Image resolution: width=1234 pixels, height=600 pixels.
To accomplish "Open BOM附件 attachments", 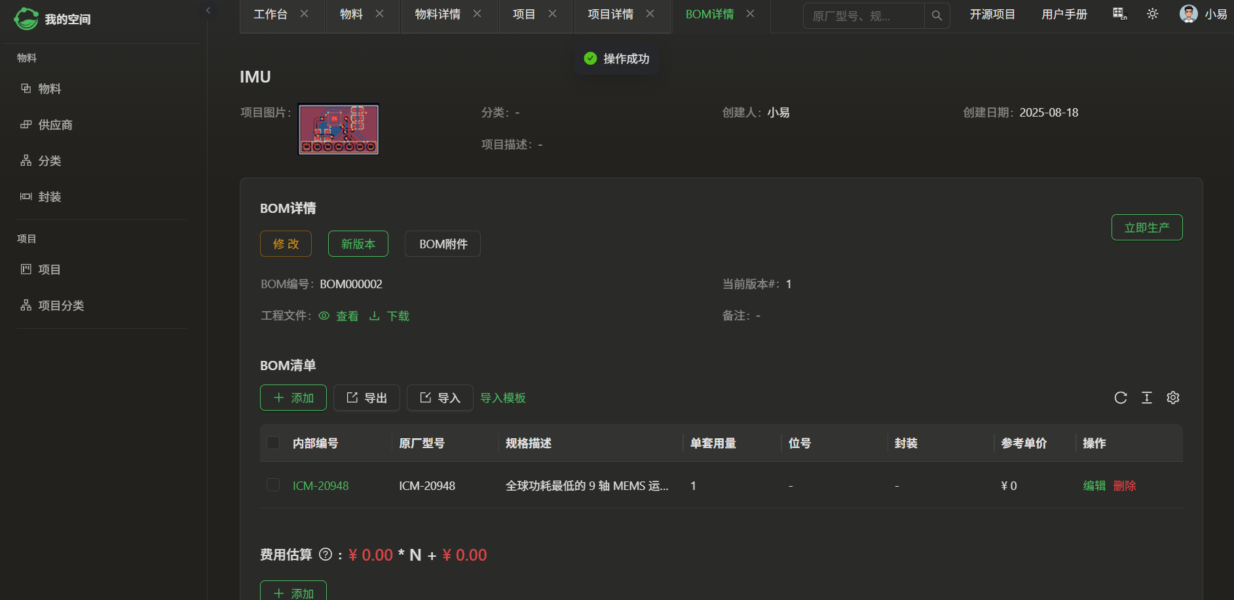I will coord(443,244).
